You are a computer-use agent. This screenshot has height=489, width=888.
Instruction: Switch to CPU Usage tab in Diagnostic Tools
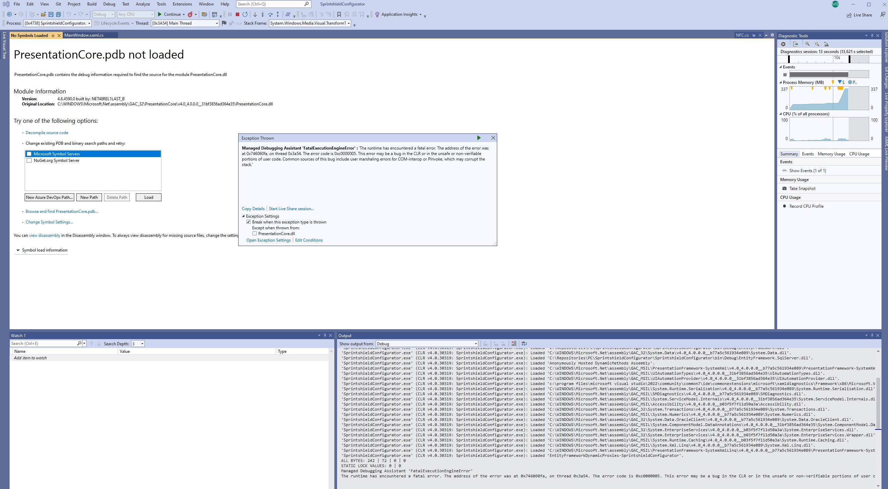coord(859,154)
